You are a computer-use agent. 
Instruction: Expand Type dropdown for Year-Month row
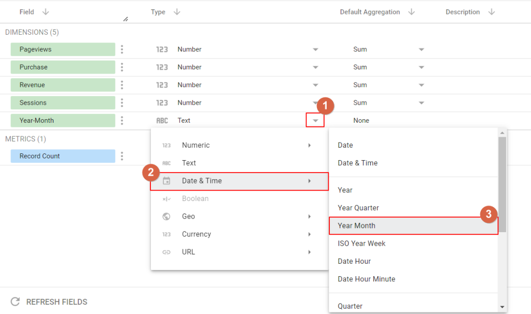tap(315, 121)
